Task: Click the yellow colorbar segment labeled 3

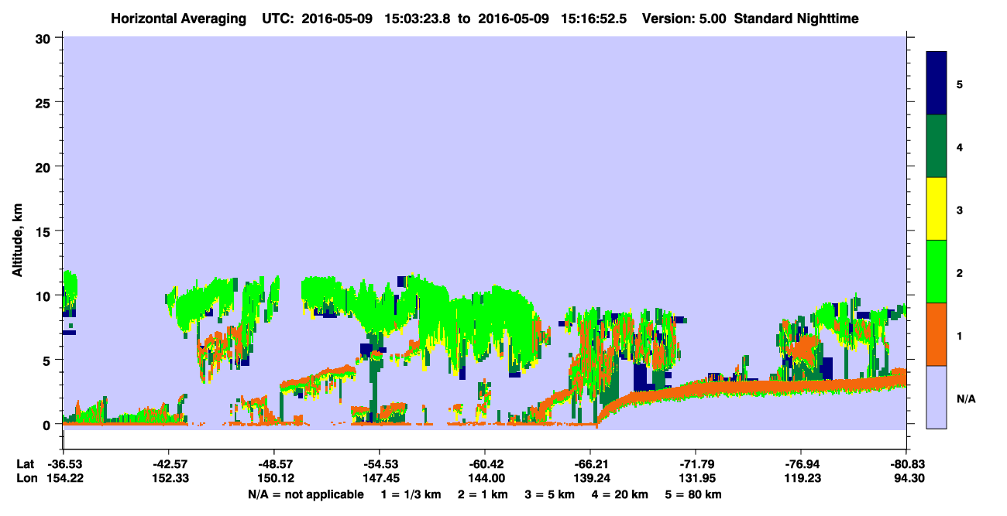Action: click(937, 209)
